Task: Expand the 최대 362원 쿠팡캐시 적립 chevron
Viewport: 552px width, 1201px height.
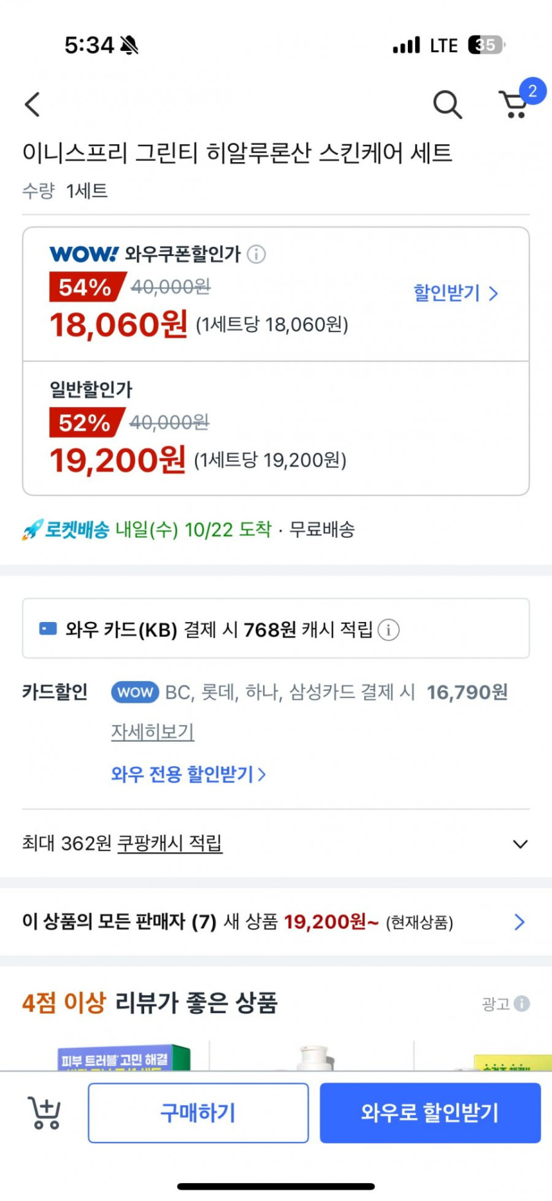Action: click(520, 844)
